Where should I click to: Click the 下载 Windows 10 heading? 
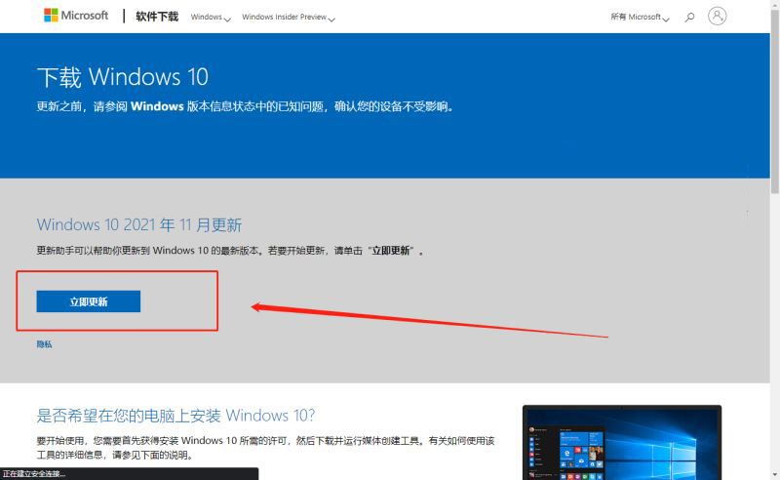[x=123, y=77]
